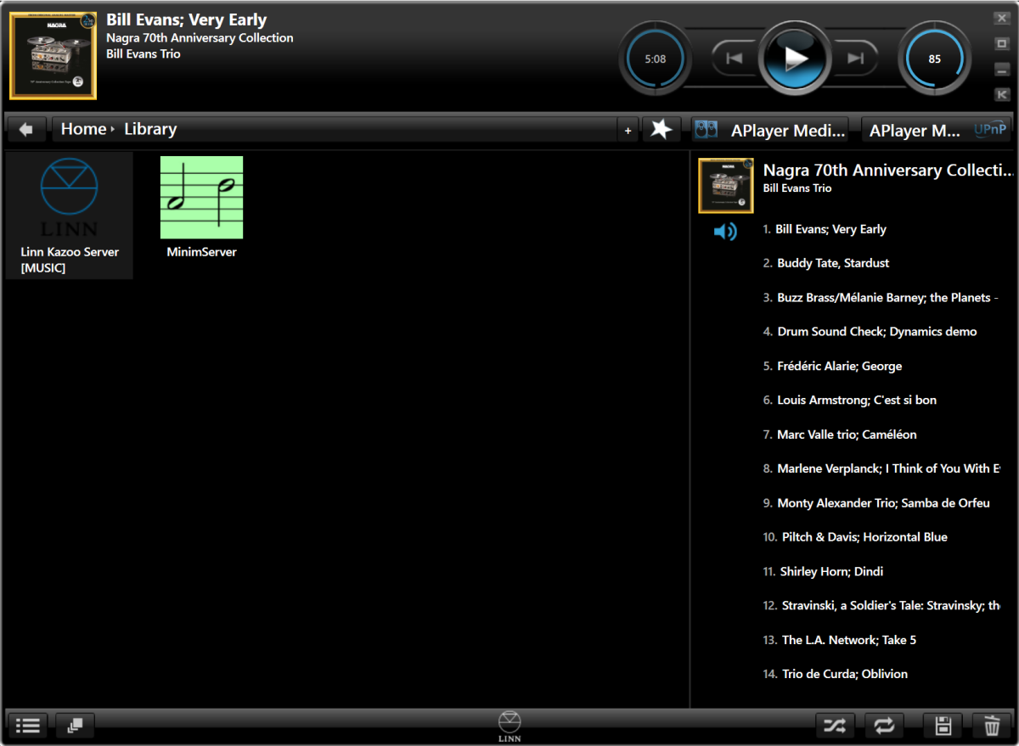Viewport: 1019px width, 746px height.
Task: Switch to list view layout
Action: coord(27,726)
